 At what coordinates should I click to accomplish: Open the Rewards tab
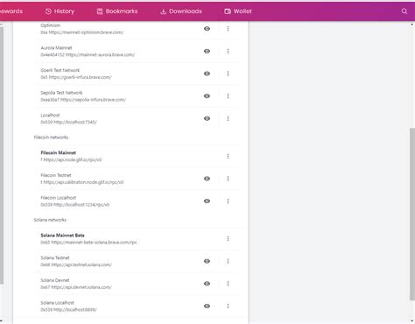[x=11, y=11]
